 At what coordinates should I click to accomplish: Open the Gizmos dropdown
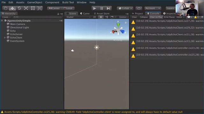tap(124, 17)
